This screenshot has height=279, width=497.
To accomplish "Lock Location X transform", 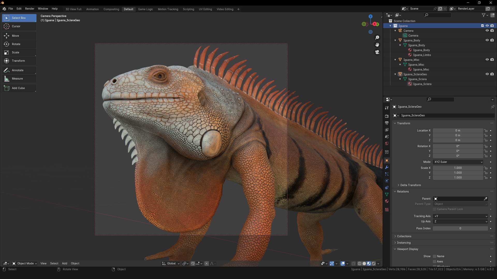I will tap(486, 131).
